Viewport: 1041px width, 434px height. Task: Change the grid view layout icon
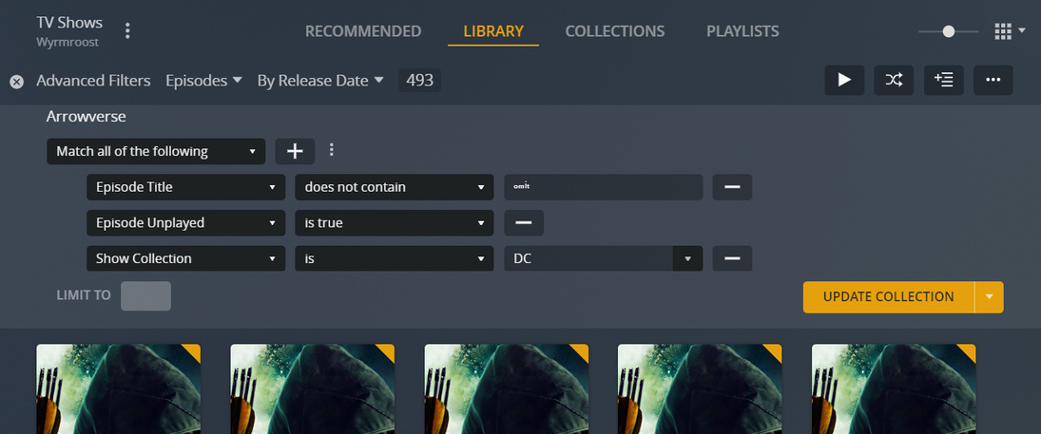[x=1002, y=31]
